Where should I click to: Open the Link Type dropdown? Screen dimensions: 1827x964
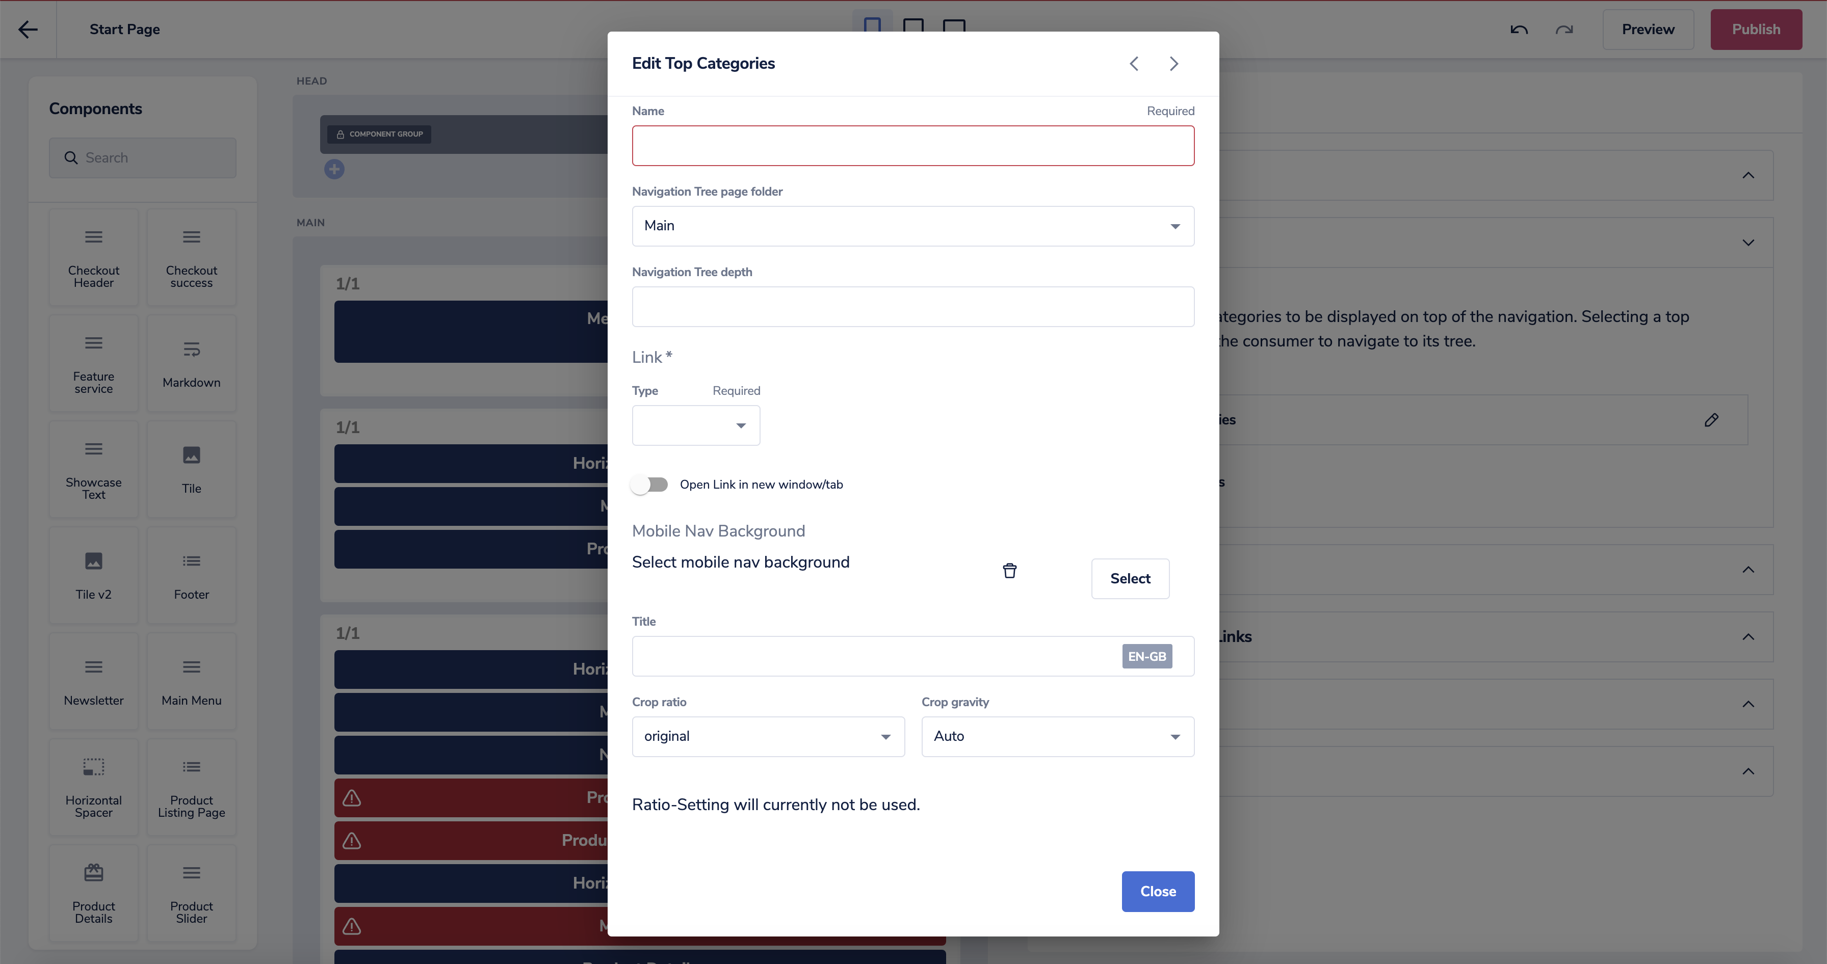[x=696, y=425]
